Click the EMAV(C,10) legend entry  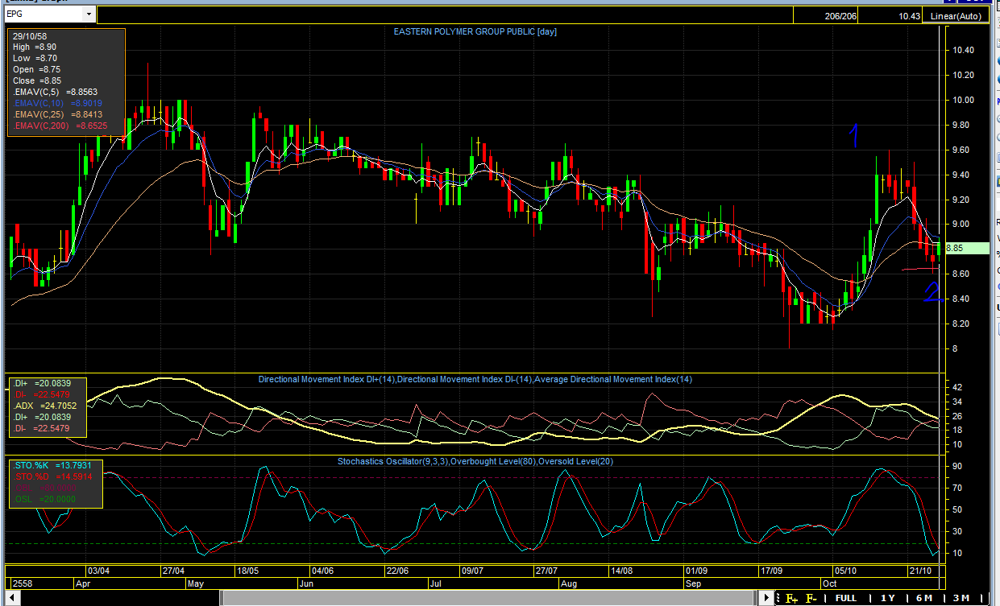pyautogui.click(x=57, y=104)
